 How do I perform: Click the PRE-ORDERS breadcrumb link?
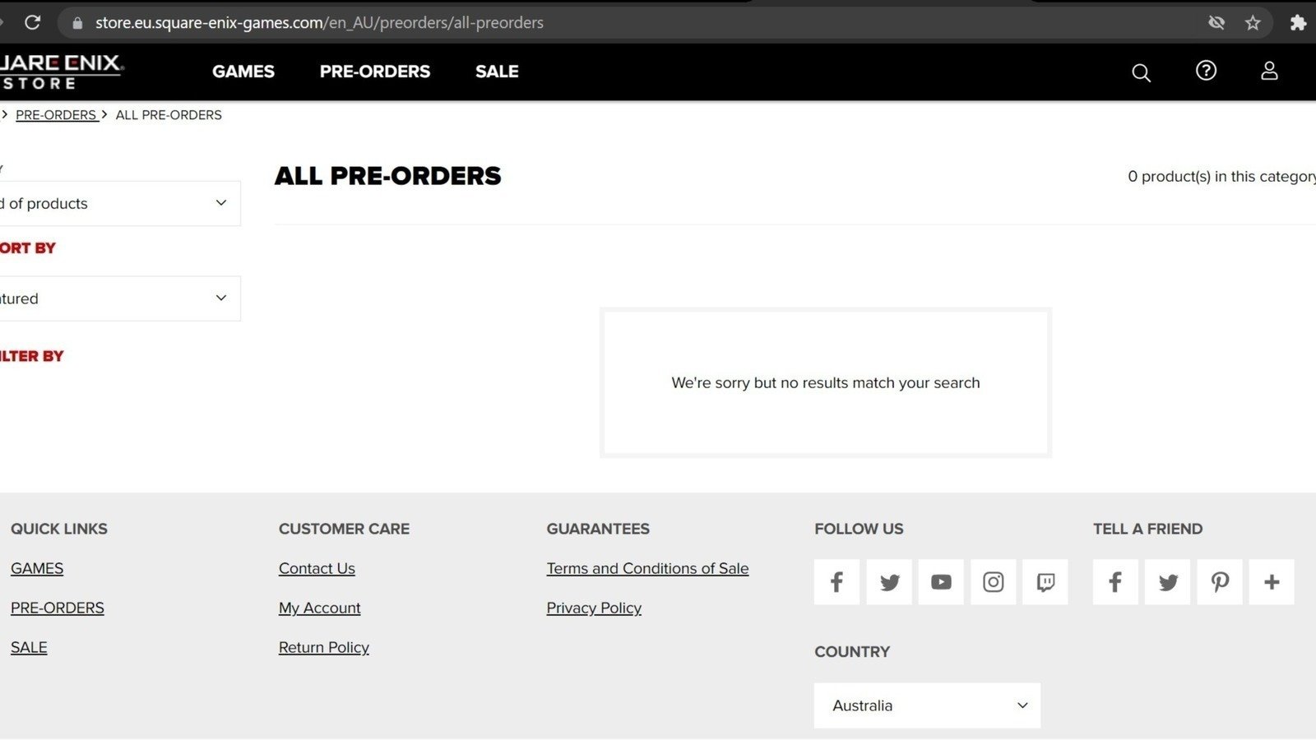tap(56, 115)
